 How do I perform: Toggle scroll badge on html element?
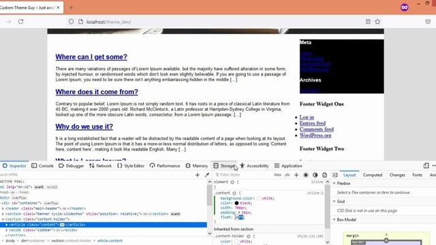tap(52, 187)
